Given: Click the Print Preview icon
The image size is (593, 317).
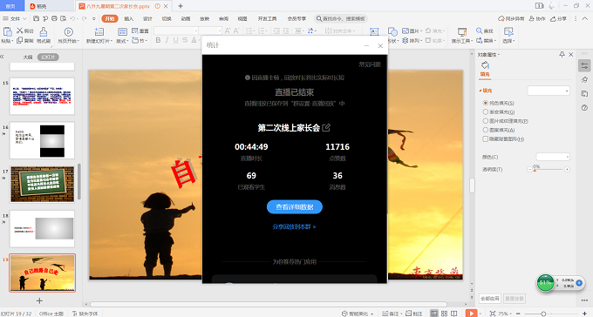Looking at the screenshot, I should click(x=63, y=18).
